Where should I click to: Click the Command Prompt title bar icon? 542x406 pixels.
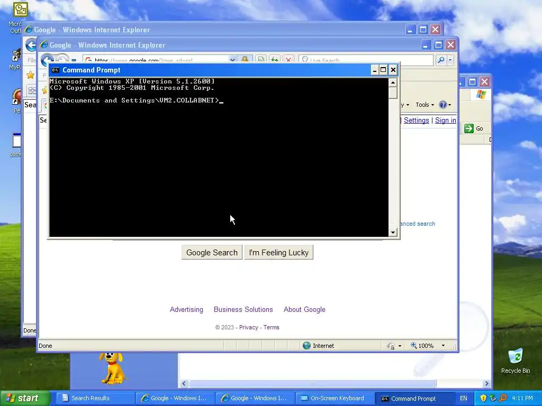[55, 70]
